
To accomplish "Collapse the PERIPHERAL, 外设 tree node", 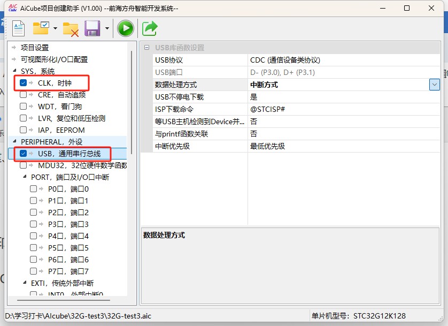I will (x=14, y=141).
